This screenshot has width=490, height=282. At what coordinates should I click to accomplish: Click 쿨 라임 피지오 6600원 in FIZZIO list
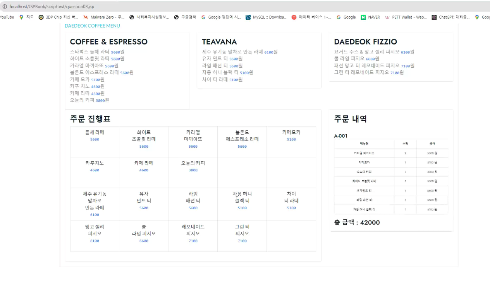[357, 59]
